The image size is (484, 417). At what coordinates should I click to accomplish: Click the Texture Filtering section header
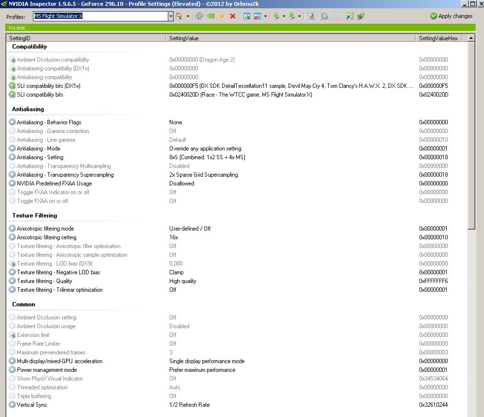click(x=34, y=215)
